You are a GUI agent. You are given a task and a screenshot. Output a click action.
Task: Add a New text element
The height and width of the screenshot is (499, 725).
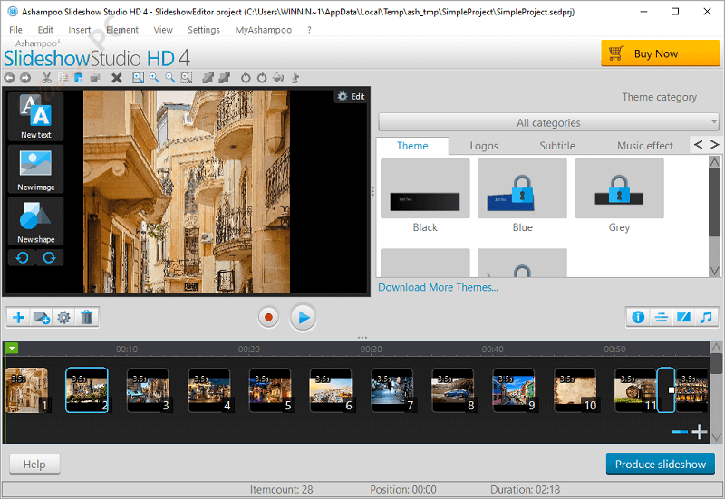pyautogui.click(x=35, y=116)
